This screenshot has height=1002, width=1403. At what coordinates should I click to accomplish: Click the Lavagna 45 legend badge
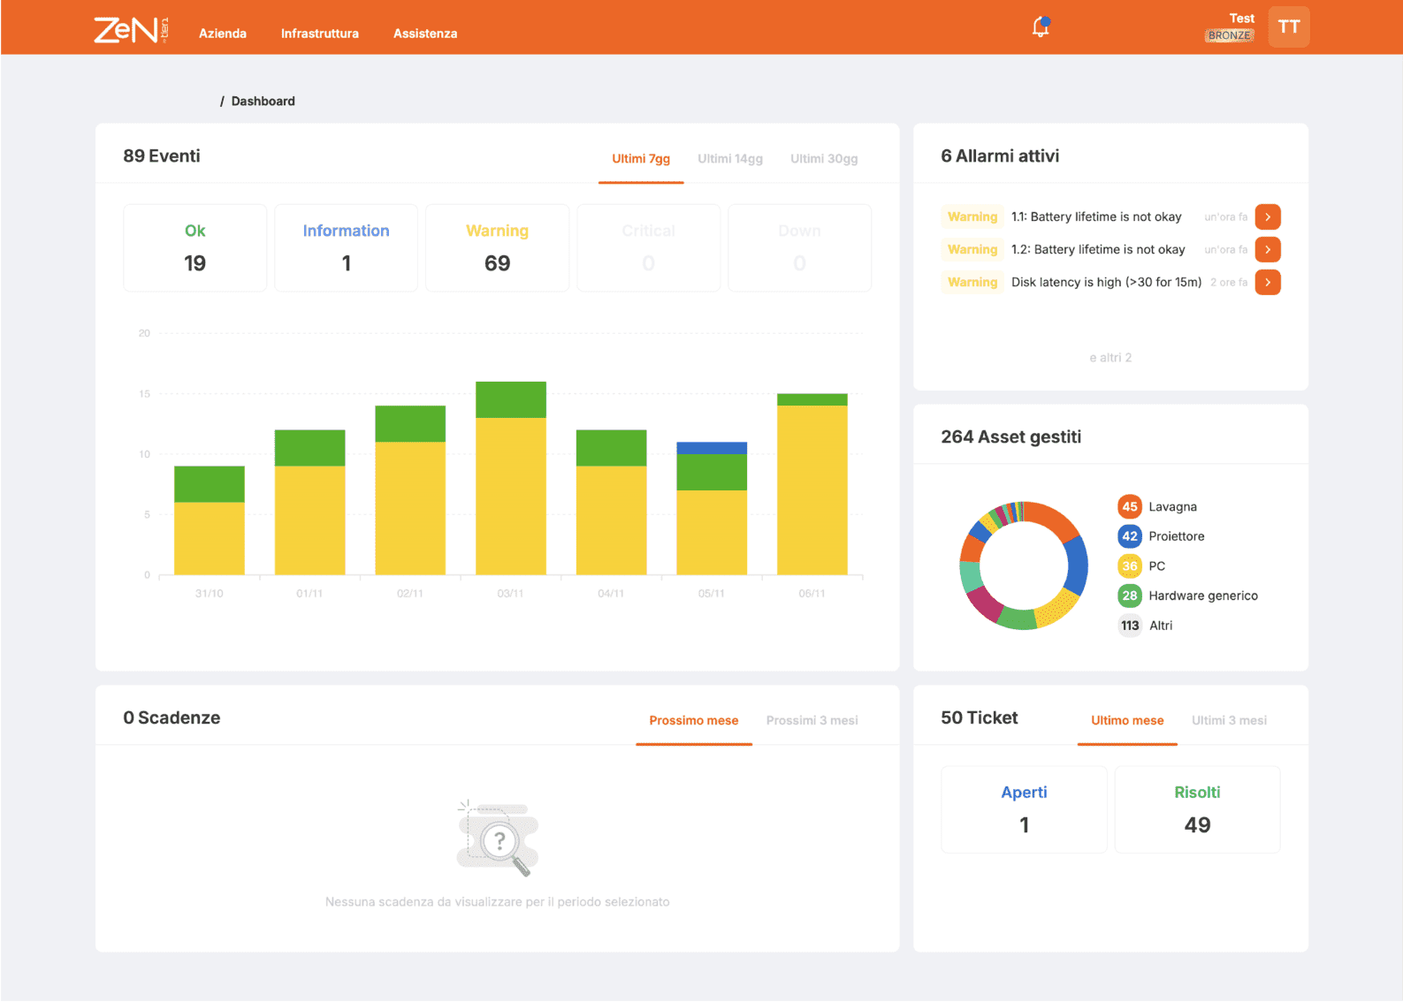[1129, 507]
